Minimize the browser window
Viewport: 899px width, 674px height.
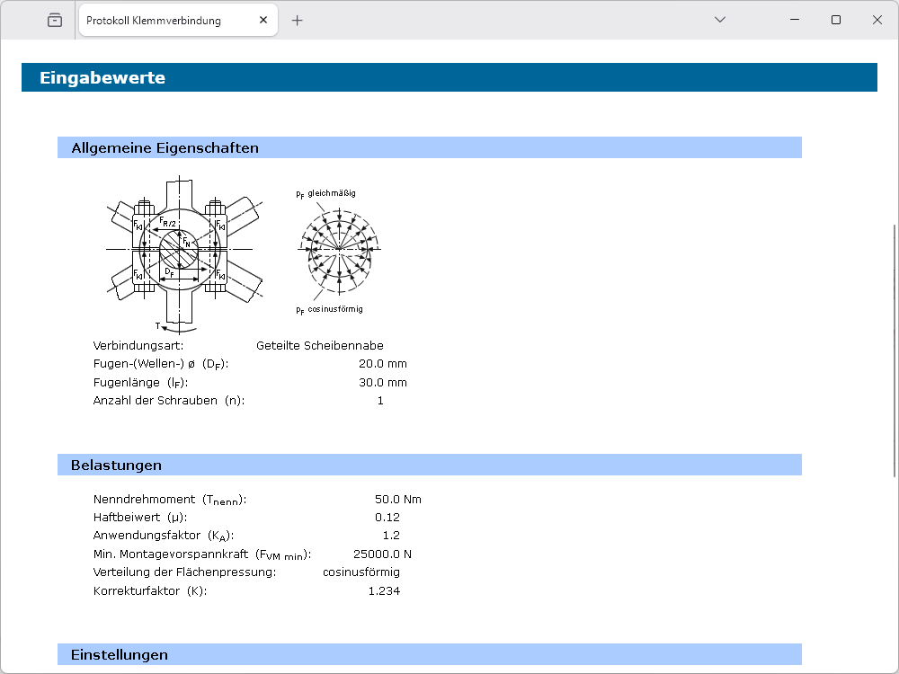click(794, 20)
